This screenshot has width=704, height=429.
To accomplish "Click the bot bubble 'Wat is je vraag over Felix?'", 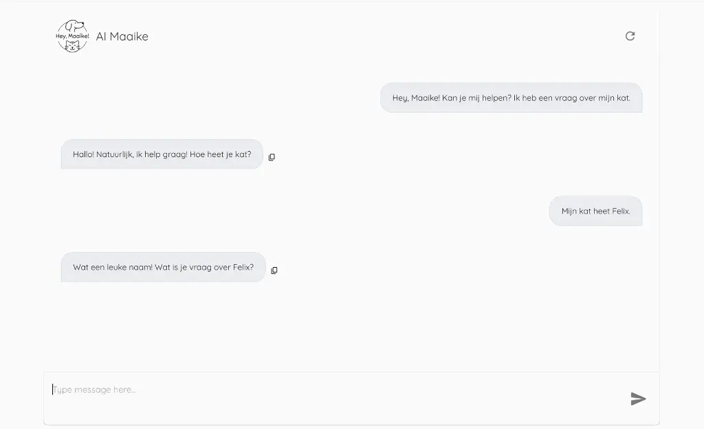I will [x=163, y=266].
